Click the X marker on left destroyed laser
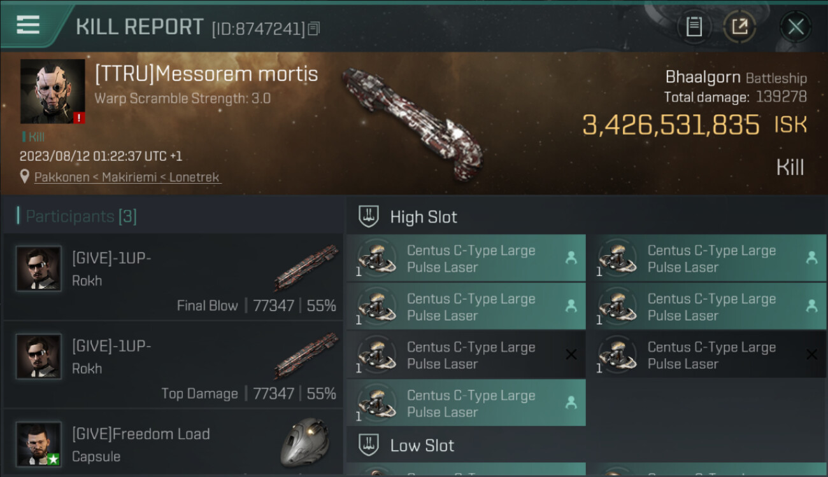The image size is (828, 477). pos(571,354)
